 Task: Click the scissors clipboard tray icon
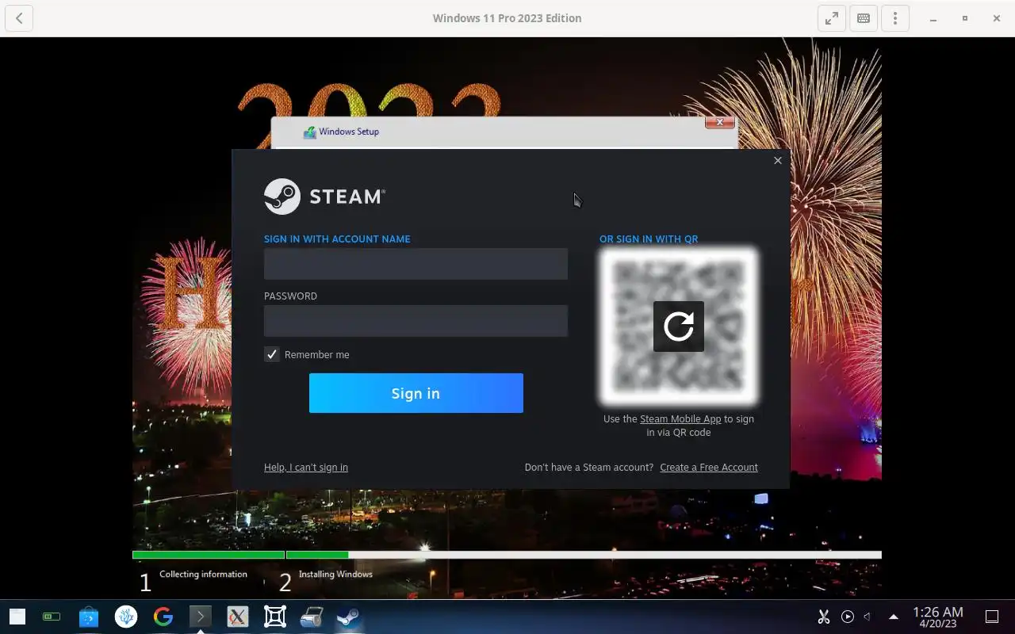click(x=824, y=617)
